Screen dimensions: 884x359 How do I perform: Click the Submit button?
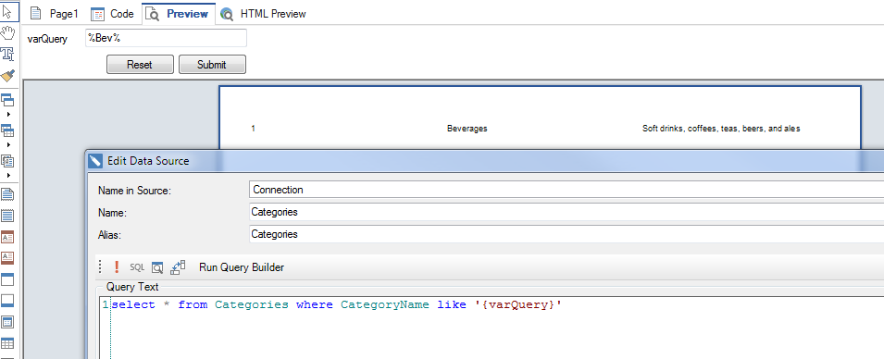pyautogui.click(x=212, y=64)
